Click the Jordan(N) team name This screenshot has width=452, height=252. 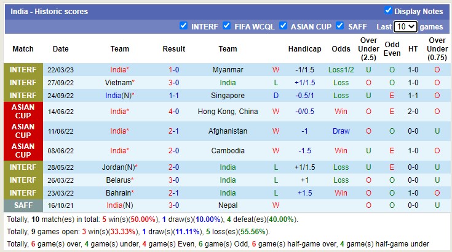[x=117, y=167]
